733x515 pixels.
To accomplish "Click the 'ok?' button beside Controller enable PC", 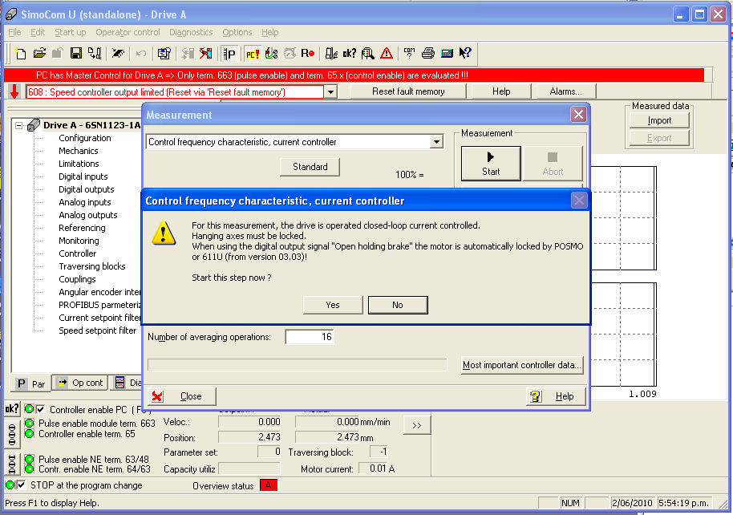I will (12, 408).
